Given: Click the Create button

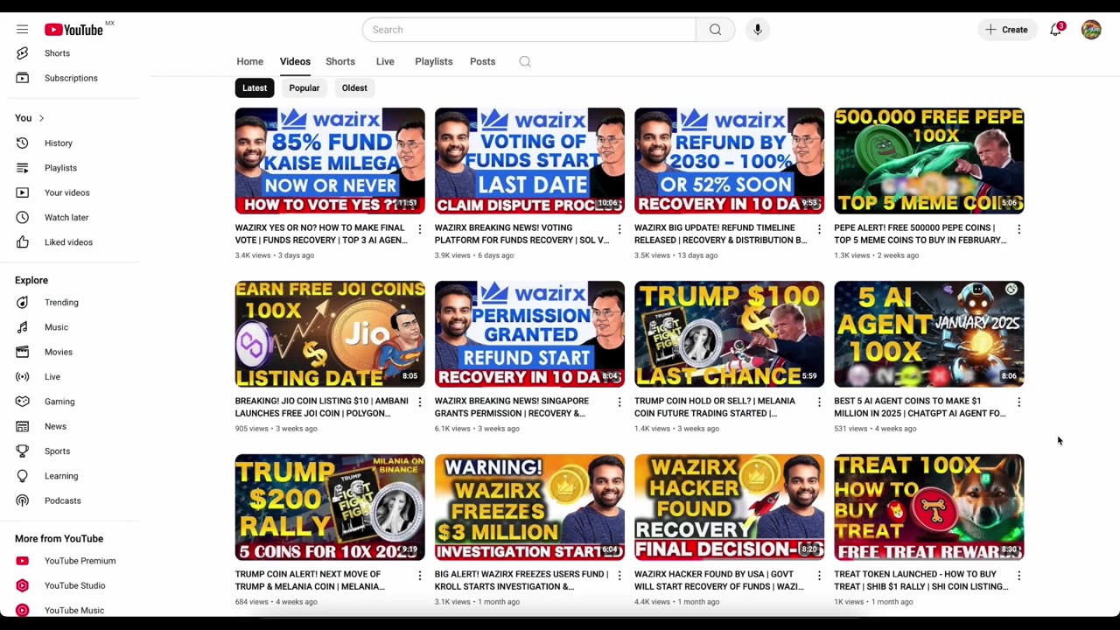Looking at the screenshot, I should click(x=1007, y=30).
